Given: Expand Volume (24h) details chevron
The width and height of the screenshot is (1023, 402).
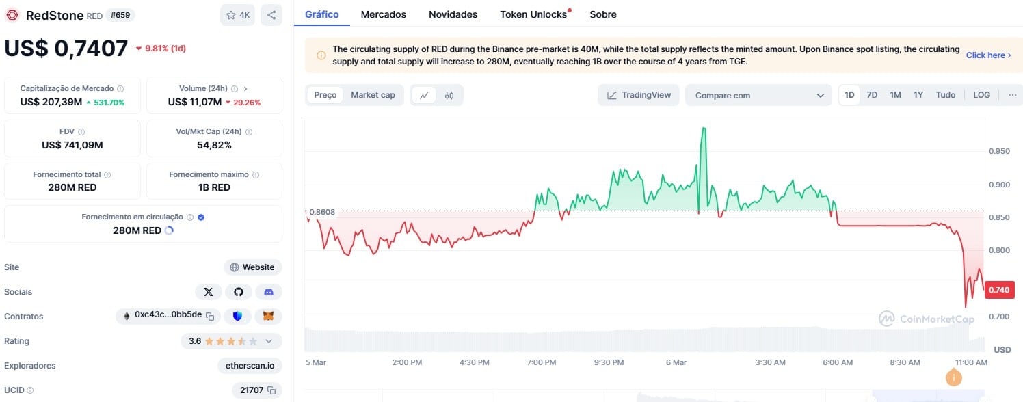Looking at the screenshot, I should tap(245, 89).
